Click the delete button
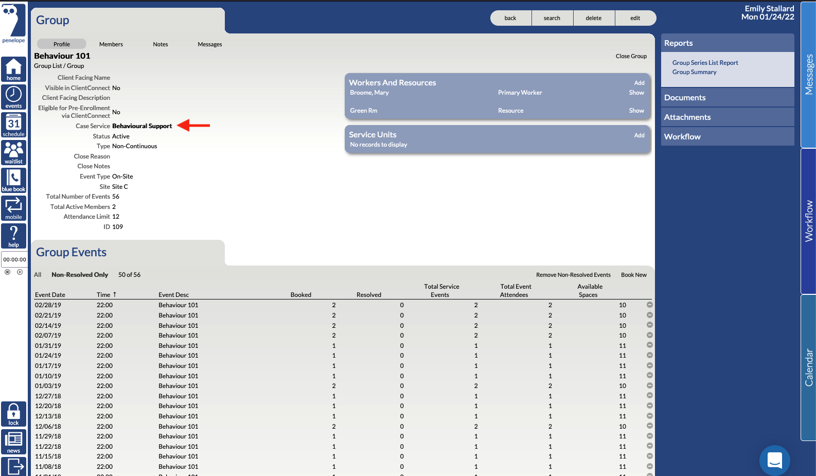The image size is (816, 476). tap(594, 18)
